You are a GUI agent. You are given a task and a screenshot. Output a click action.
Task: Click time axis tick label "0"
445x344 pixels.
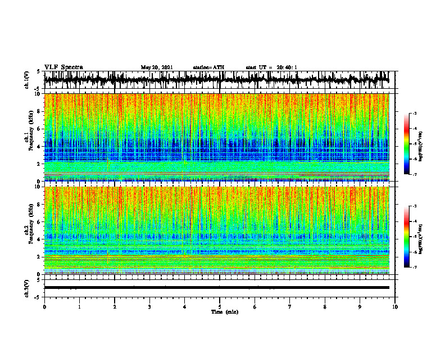point(44,307)
